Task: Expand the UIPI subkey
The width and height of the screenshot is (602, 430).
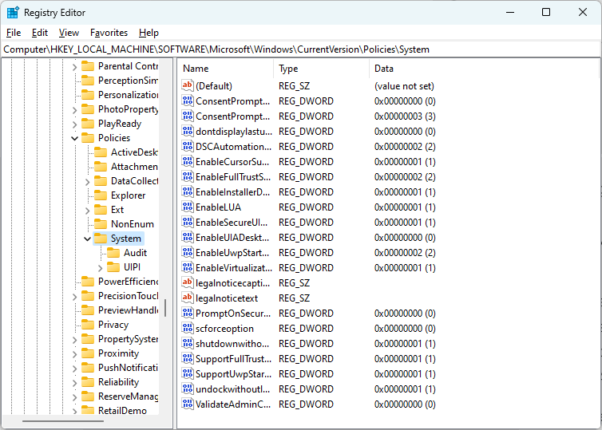Action: point(101,267)
